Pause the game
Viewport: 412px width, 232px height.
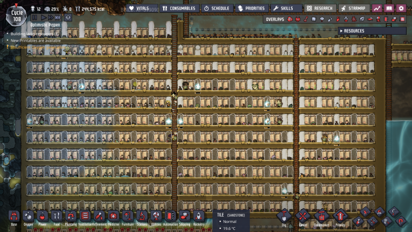34,17
